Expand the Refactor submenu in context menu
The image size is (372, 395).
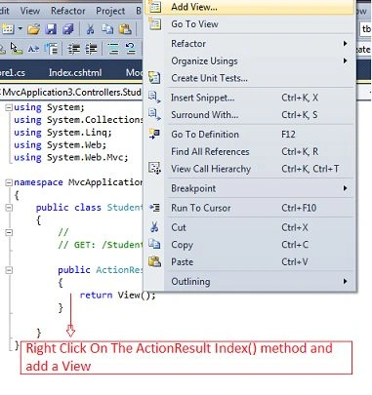(249, 44)
